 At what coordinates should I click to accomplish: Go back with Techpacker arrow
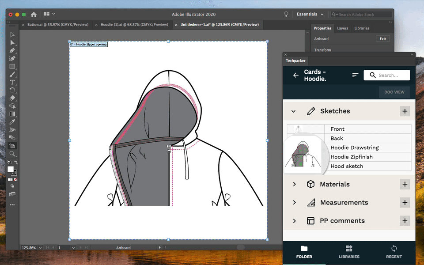[x=296, y=75]
